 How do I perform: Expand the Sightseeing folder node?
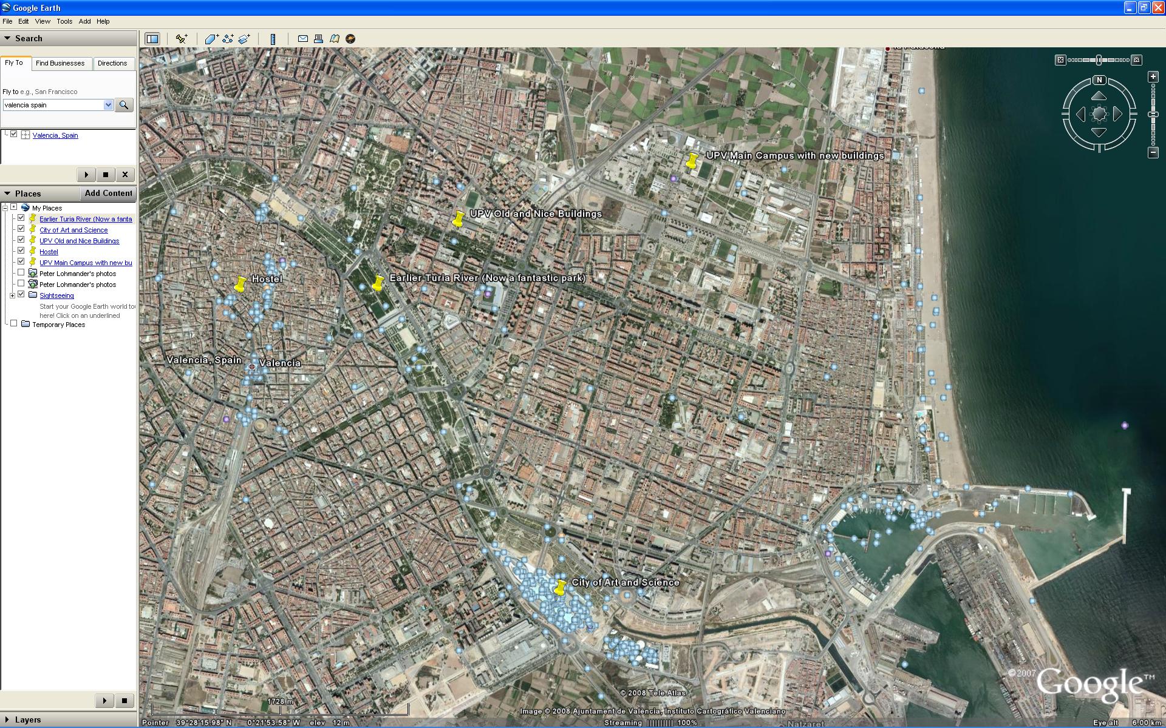tap(12, 295)
